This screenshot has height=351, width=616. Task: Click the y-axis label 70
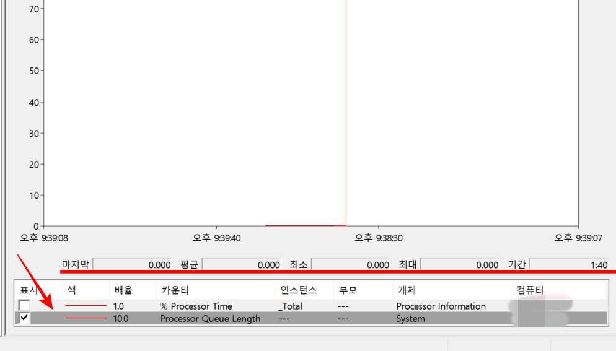pyautogui.click(x=34, y=9)
